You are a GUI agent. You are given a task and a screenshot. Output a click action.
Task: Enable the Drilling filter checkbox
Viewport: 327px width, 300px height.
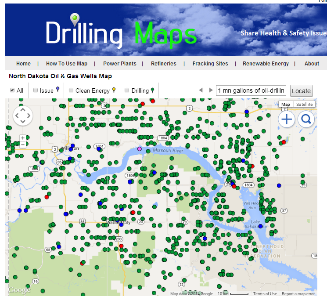(127, 90)
